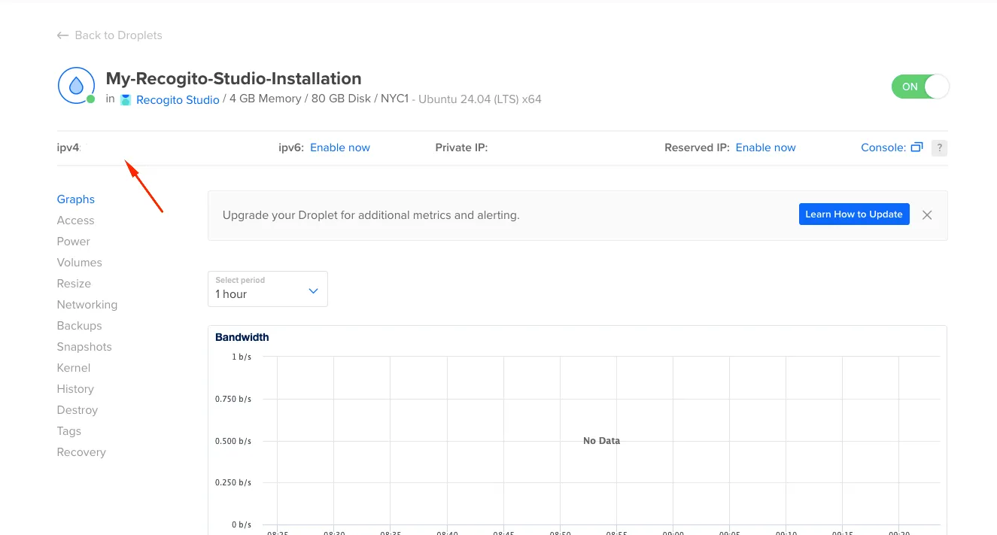Image resolution: width=997 pixels, height=535 pixels.
Task: Click the 1 b/s axis label
Action: coord(242,357)
